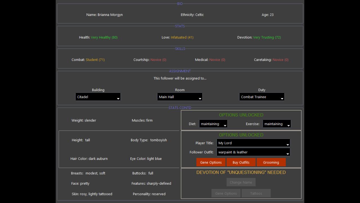Click the Age: 23 text
The width and height of the screenshot is (360, 203).
point(267,15)
